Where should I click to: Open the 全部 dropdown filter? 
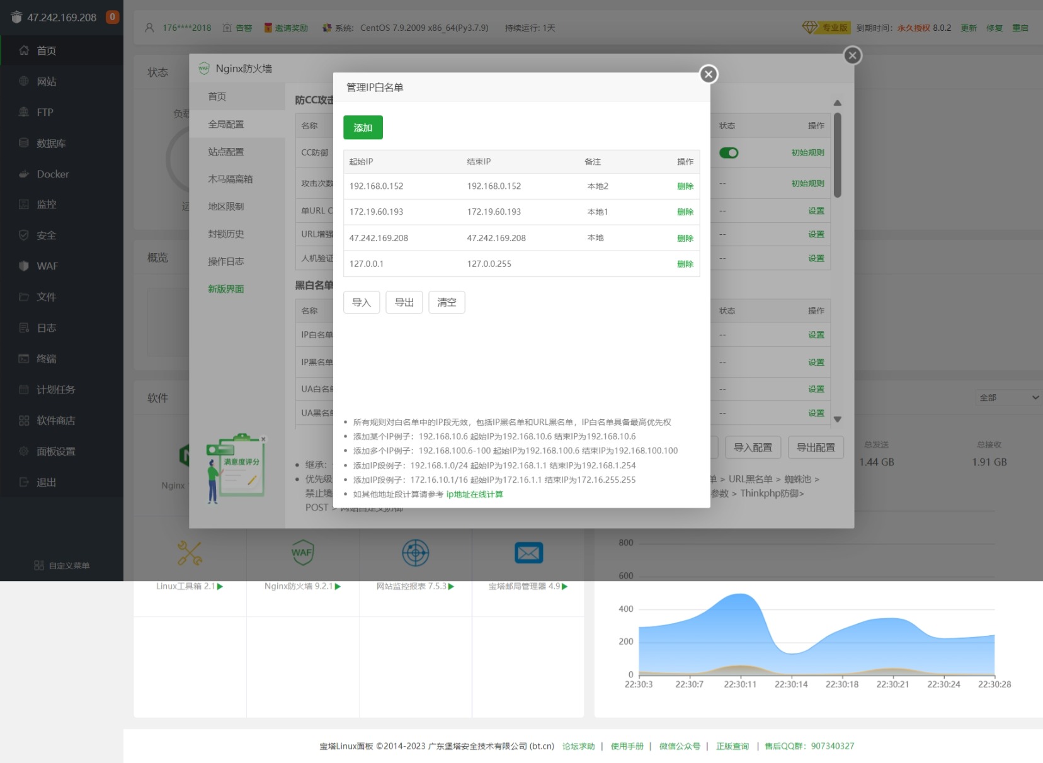tap(1008, 397)
